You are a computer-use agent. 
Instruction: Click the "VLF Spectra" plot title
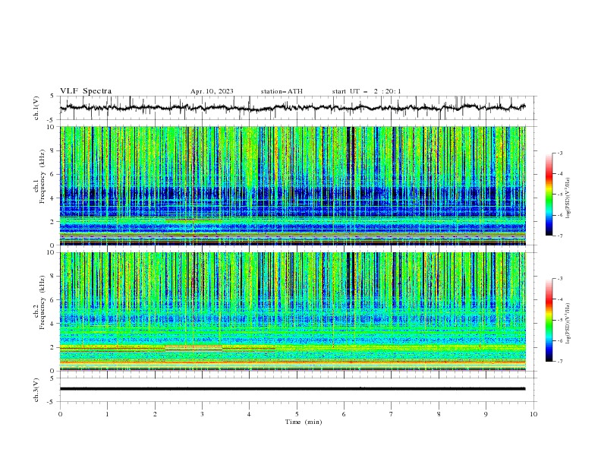click(86, 91)
